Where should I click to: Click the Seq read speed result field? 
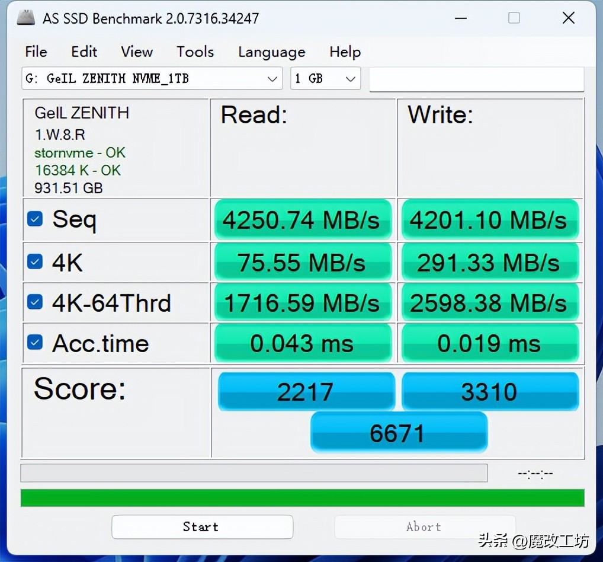point(303,219)
